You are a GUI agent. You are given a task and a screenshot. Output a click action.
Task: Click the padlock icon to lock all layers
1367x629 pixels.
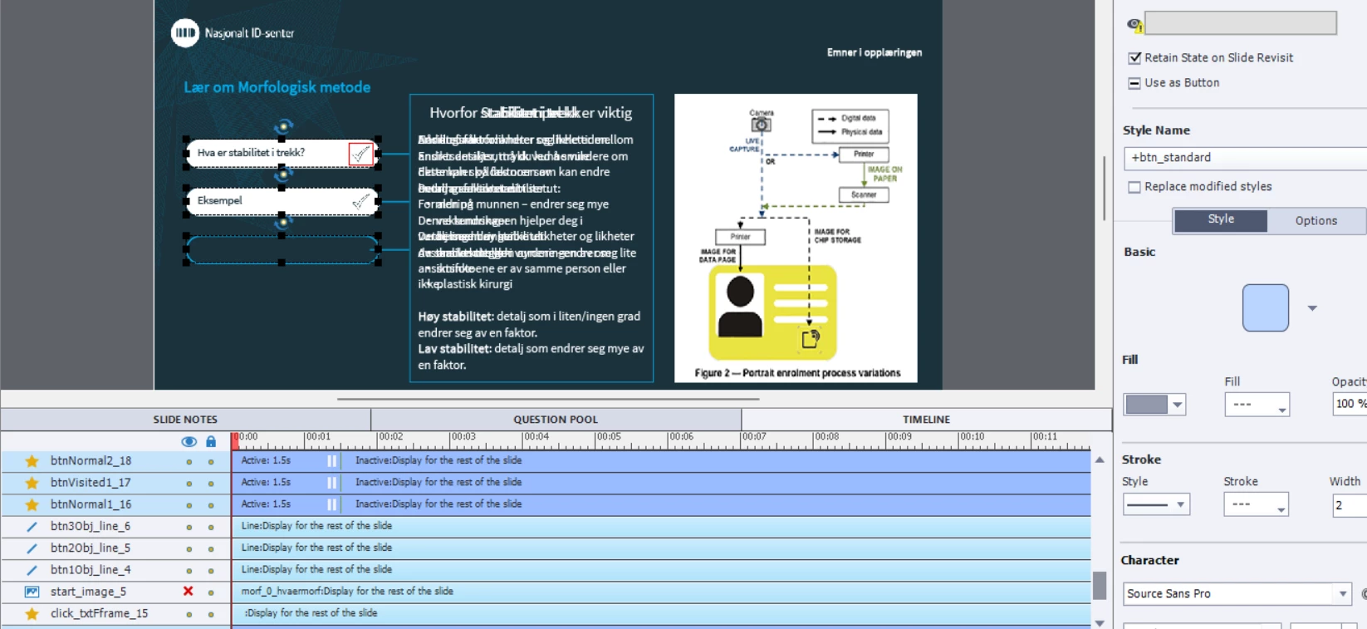pos(211,441)
